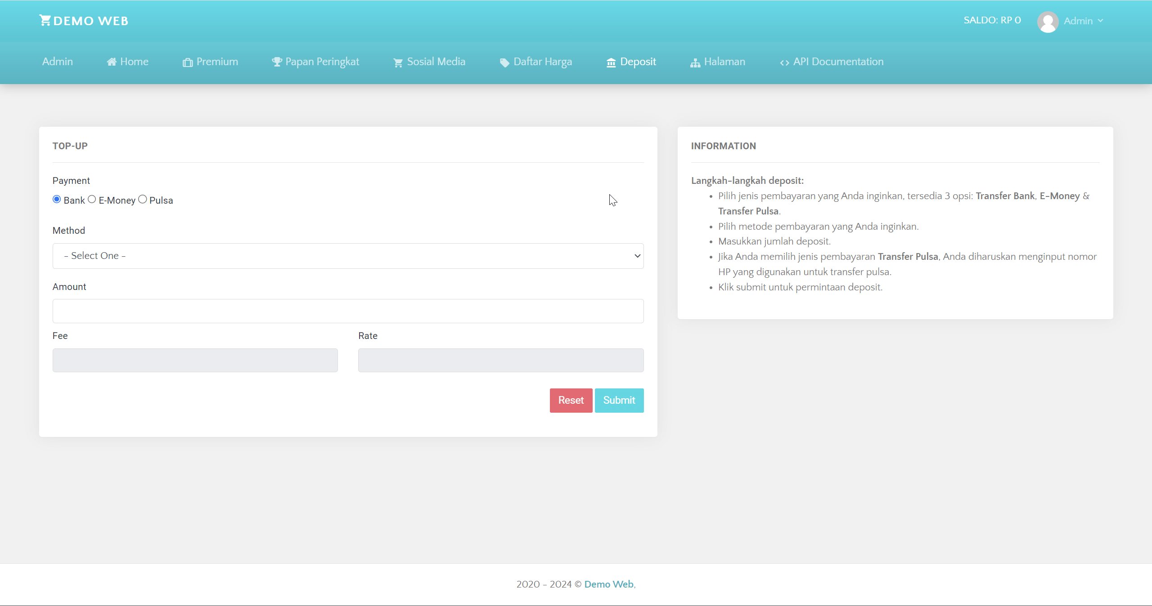Click the Reset button
The image size is (1152, 606).
pyautogui.click(x=570, y=400)
